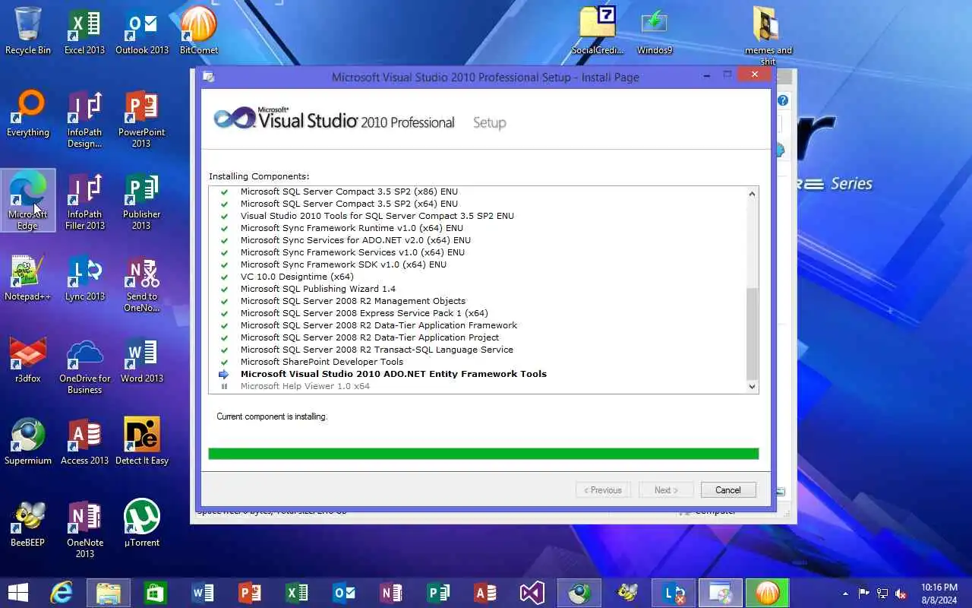Launch PowerPoint 2013 desktop shortcut
Viewport: 972px width, 608px height.
pyautogui.click(x=142, y=119)
